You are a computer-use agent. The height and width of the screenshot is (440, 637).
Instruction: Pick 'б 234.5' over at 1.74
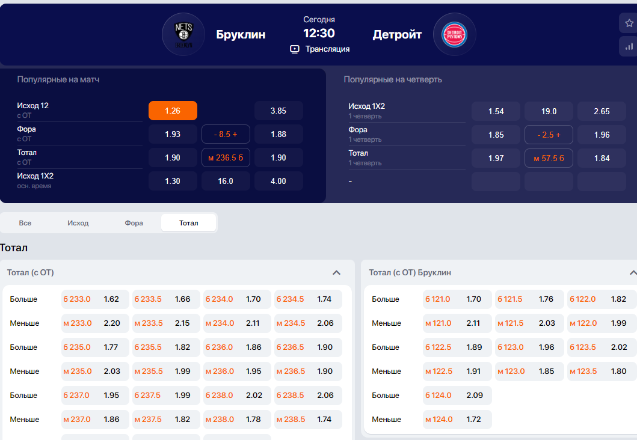click(309, 299)
